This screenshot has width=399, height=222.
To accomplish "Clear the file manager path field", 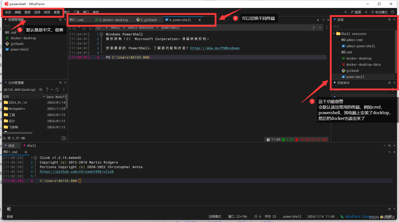I will coord(40,90).
